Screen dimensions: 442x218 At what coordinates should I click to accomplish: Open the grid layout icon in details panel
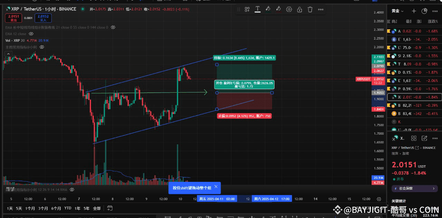click(x=414, y=138)
